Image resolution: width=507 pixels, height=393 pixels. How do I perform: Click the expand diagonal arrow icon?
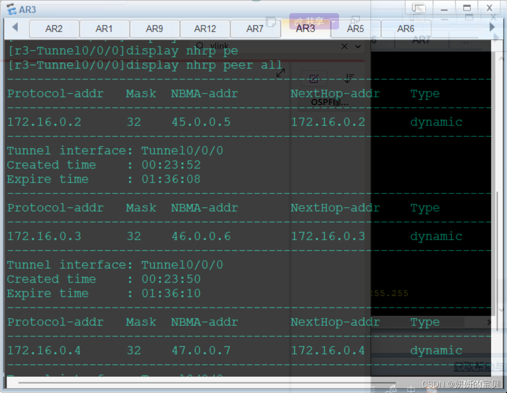coord(280,73)
